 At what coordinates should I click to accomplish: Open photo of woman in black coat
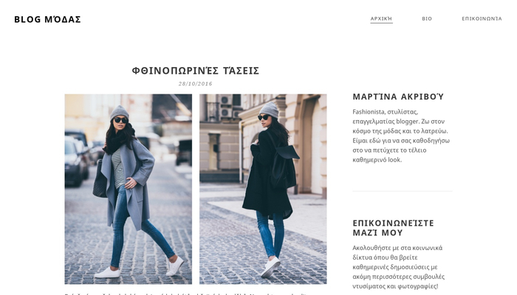click(x=263, y=189)
